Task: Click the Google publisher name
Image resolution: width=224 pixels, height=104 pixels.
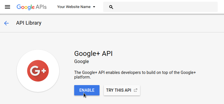Action: [x=82, y=62]
